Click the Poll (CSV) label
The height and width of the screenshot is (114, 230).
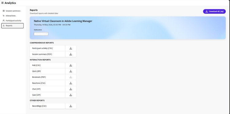36,65
